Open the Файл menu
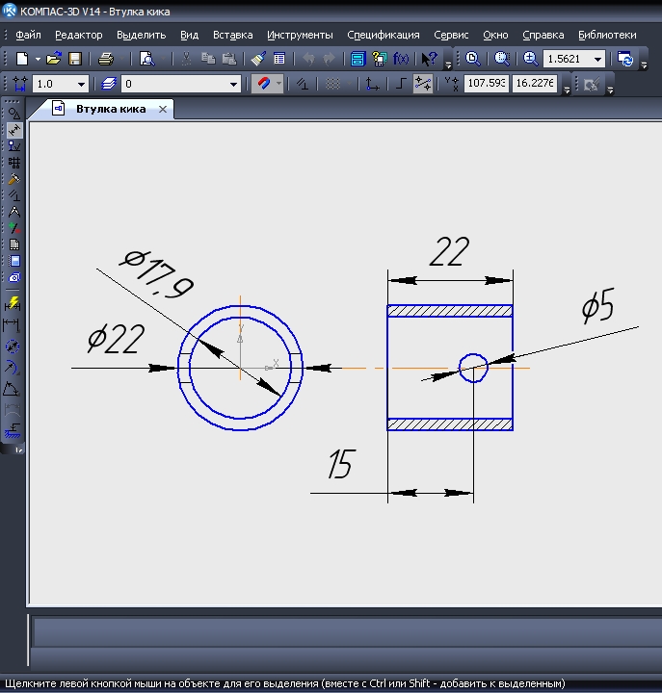The image size is (662, 693). point(28,35)
